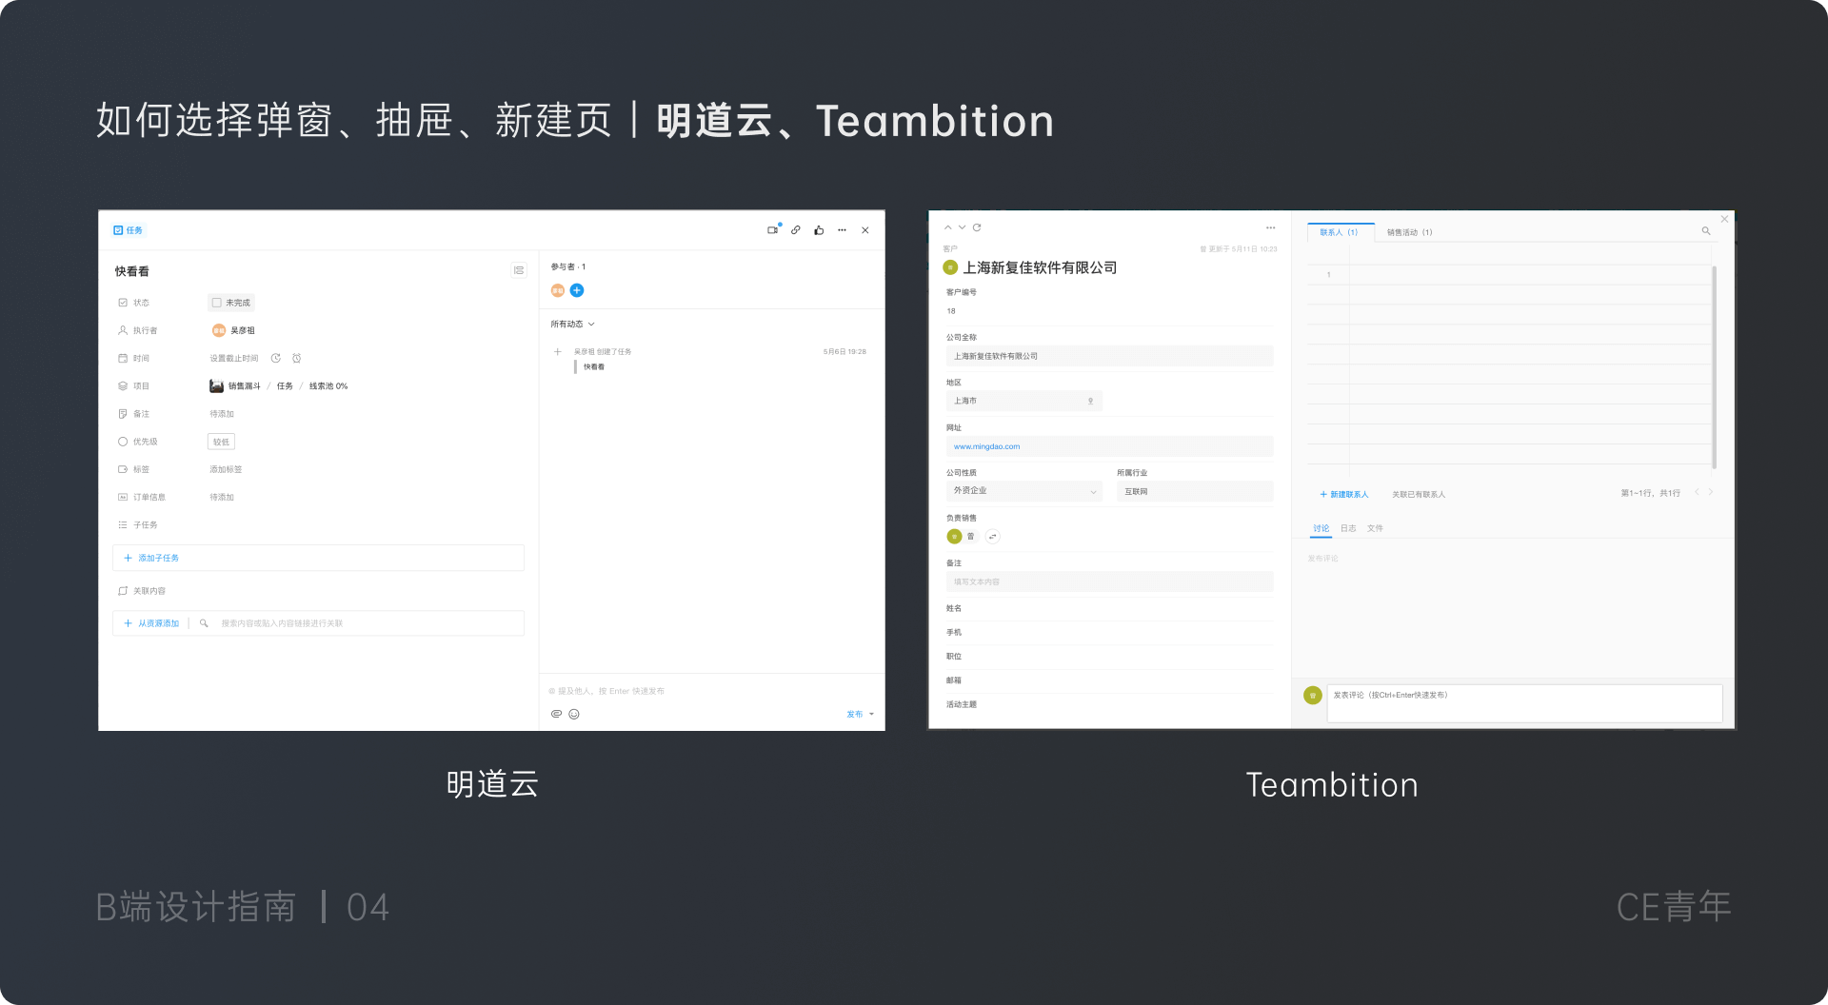Viewport: 1828px width, 1005px height.
Task: Go to next page of contacts table
Action: click(x=1711, y=492)
